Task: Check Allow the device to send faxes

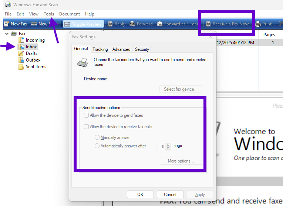Action: click(87, 115)
